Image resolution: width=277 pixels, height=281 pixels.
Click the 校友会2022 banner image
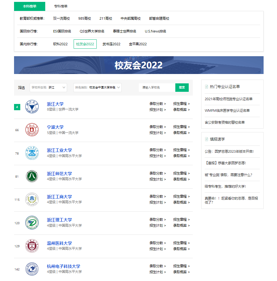click(139, 65)
